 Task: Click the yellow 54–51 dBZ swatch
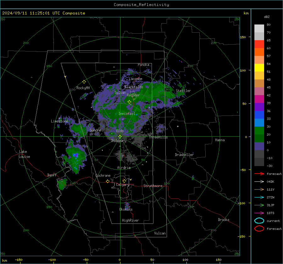[x=259, y=68]
